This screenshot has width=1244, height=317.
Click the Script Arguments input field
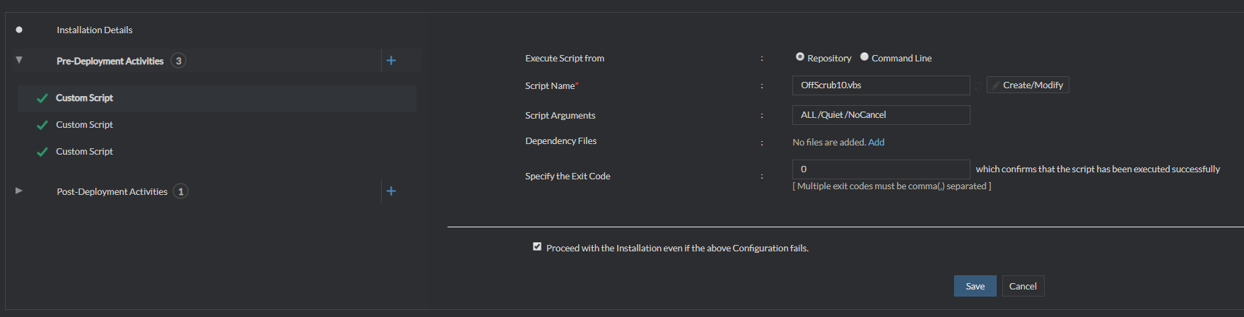point(881,115)
